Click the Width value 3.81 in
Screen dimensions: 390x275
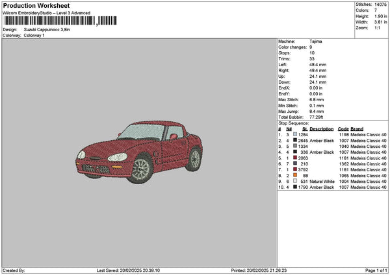(x=380, y=22)
